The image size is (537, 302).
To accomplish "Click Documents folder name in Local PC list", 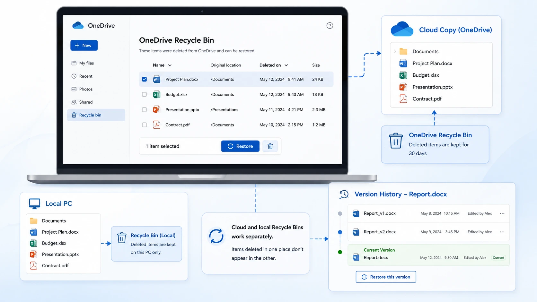I will 54,221.
